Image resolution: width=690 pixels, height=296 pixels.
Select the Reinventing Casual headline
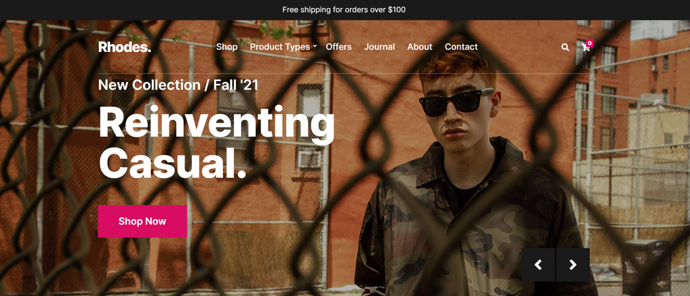pos(216,142)
